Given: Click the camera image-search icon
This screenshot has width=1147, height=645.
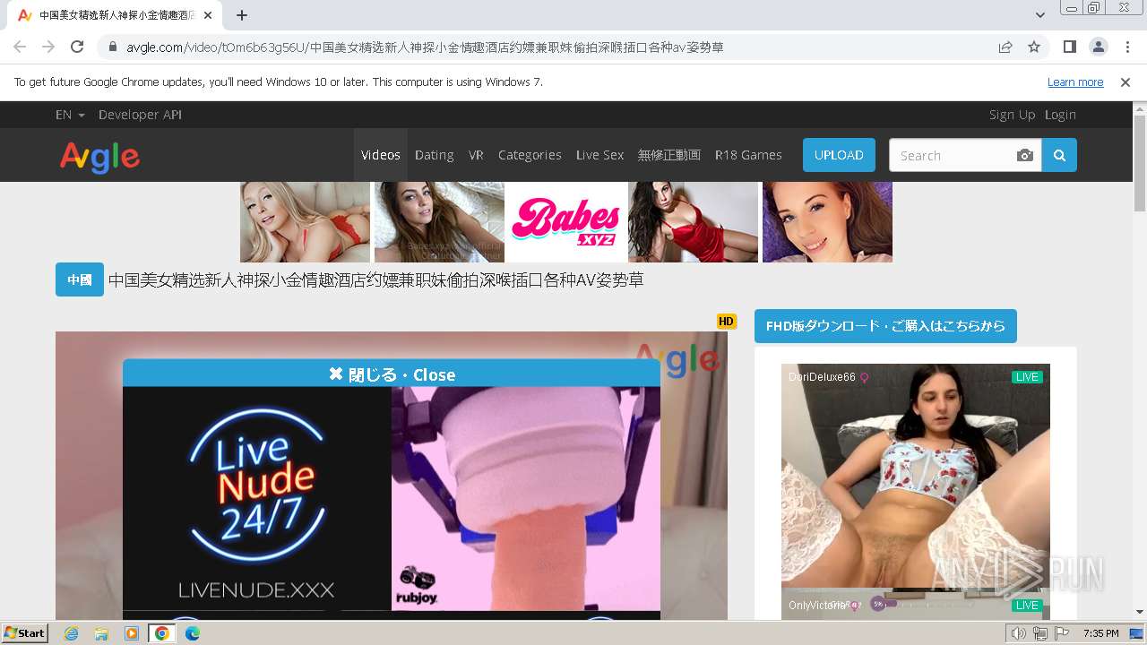Looking at the screenshot, I should [x=1025, y=155].
